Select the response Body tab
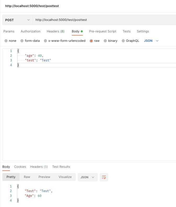176x207 pixels. click(6, 167)
